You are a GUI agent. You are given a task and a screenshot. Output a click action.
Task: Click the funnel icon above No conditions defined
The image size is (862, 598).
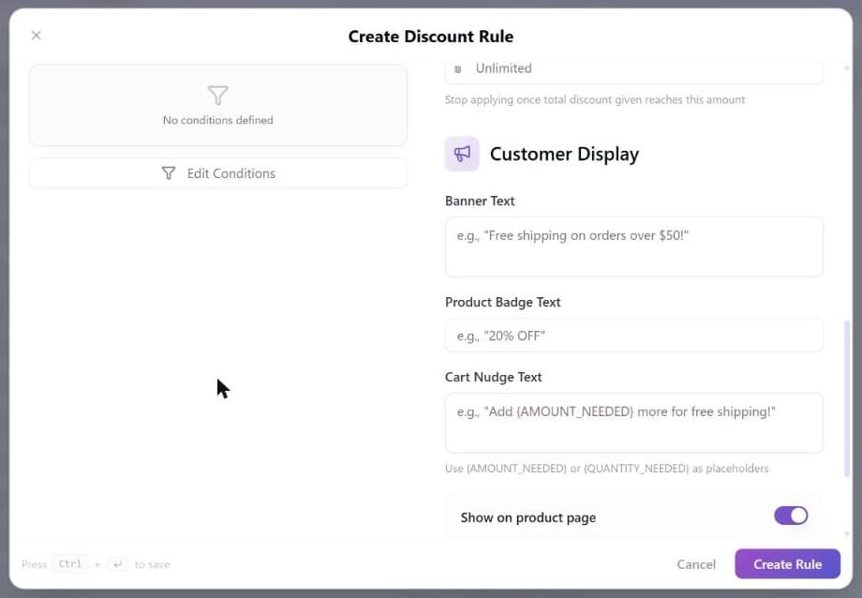(x=217, y=96)
